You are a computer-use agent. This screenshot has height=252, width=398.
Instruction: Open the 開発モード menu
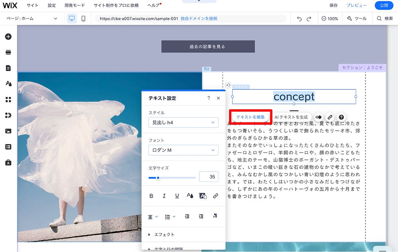[x=75, y=5]
